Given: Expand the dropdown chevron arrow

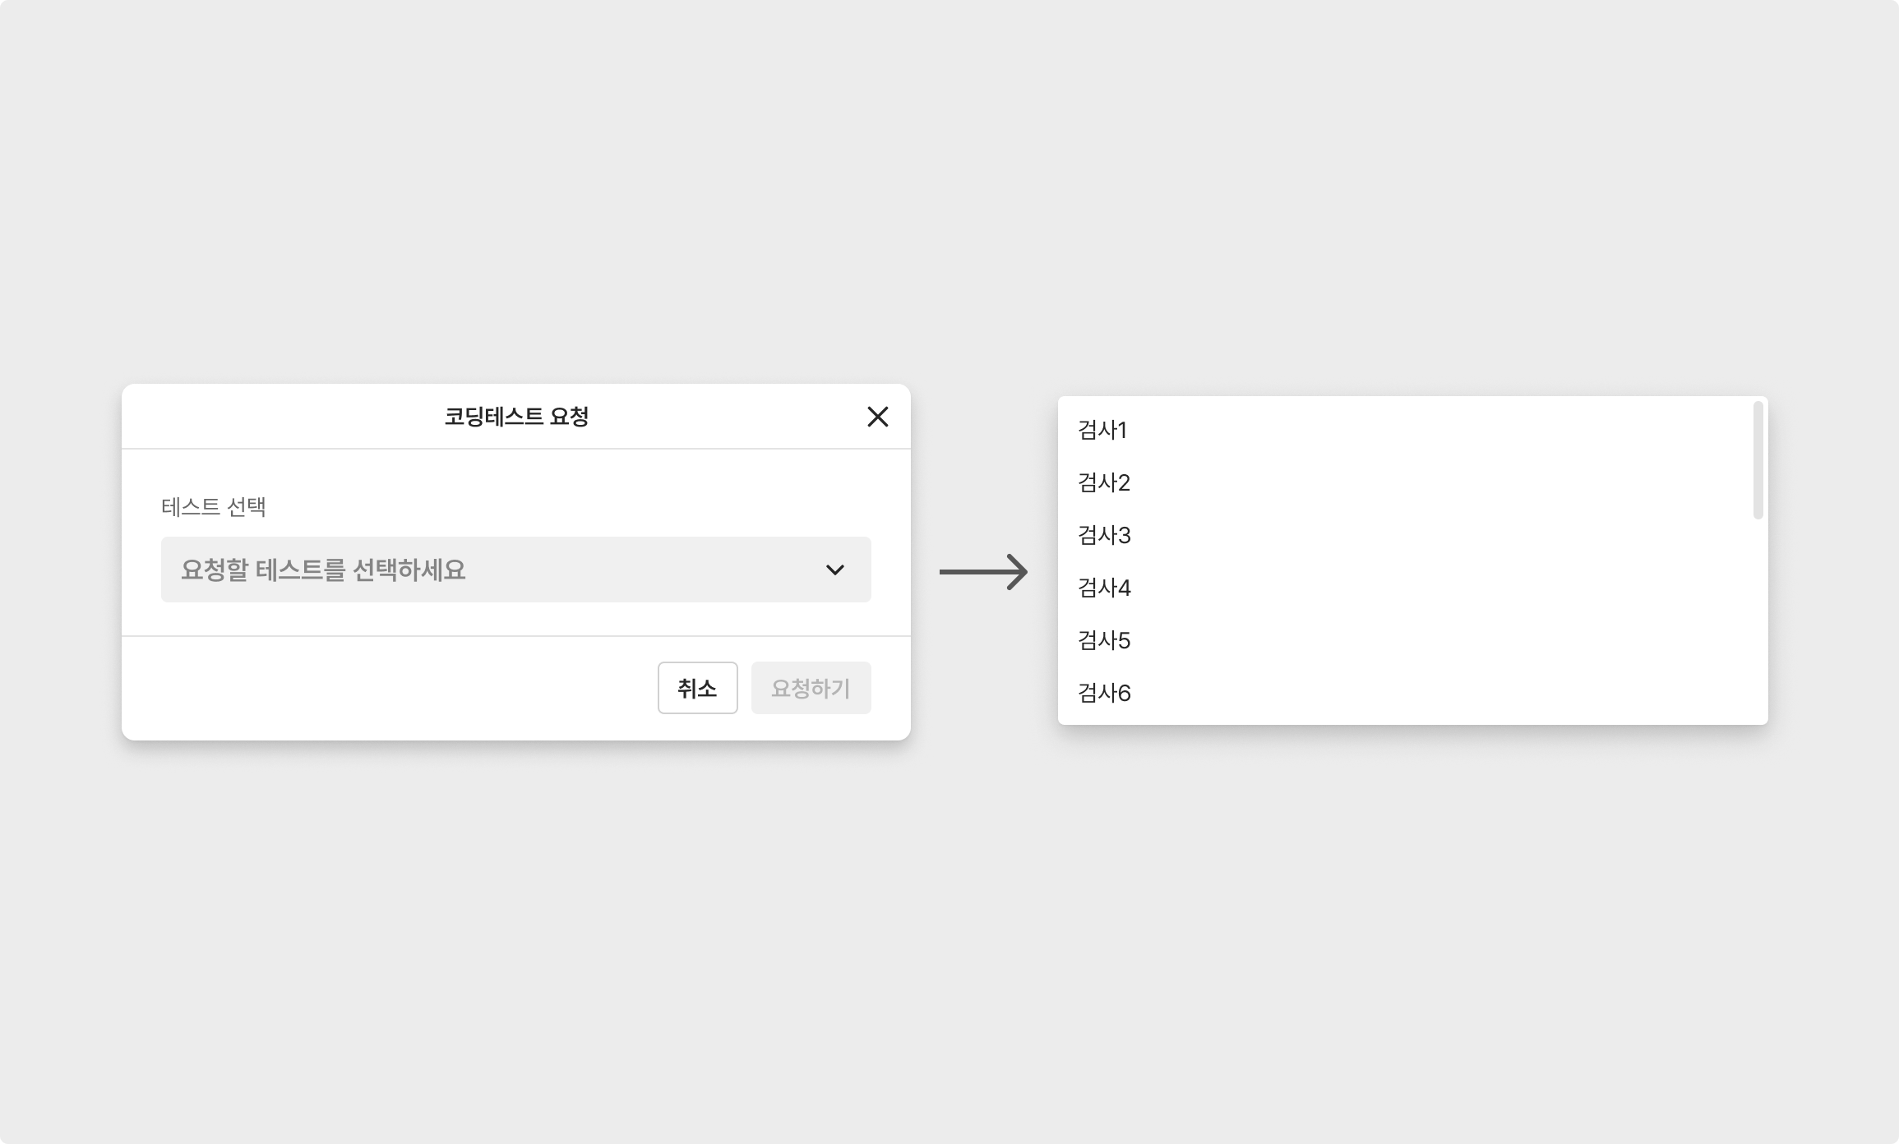Looking at the screenshot, I should click(834, 570).
